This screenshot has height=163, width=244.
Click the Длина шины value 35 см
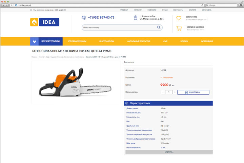(163, 108)
